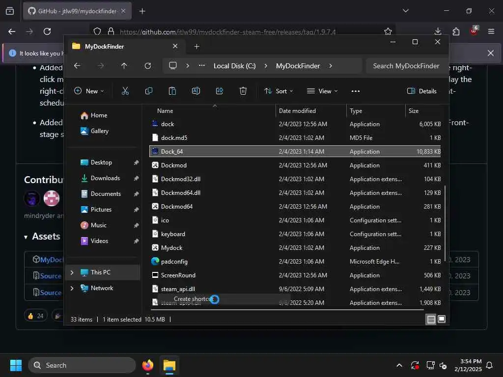Select the MyDockFinder Explorer tab
The image size is (503, 377).
[x=125, y=47]
